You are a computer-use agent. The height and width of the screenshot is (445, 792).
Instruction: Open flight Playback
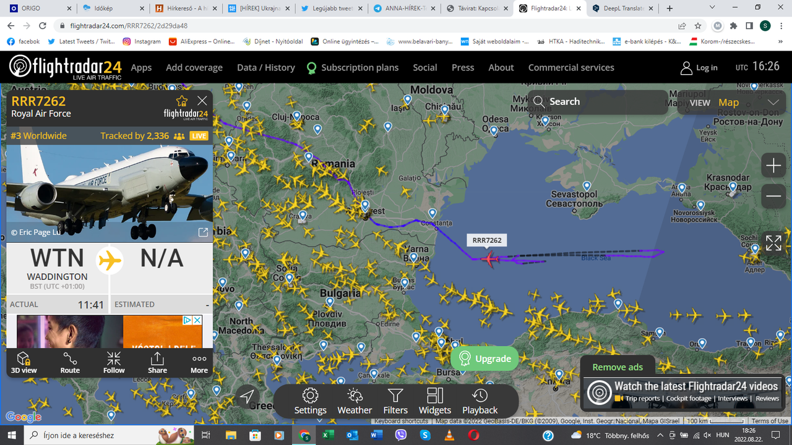(480, 401)
